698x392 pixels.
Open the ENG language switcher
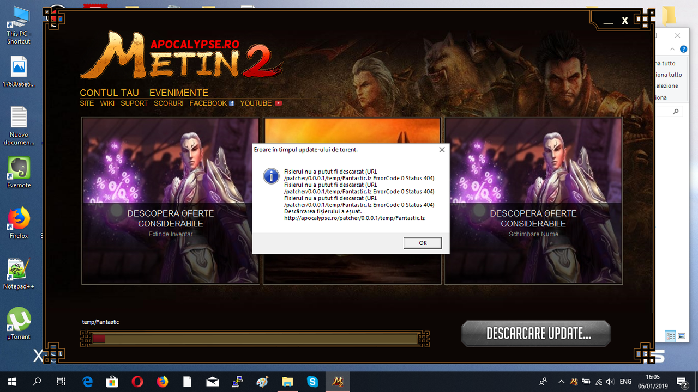tap(626, 382)
